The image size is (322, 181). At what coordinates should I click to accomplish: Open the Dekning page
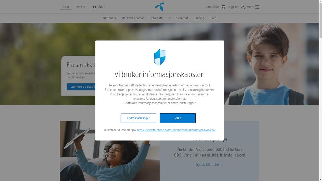199,18
